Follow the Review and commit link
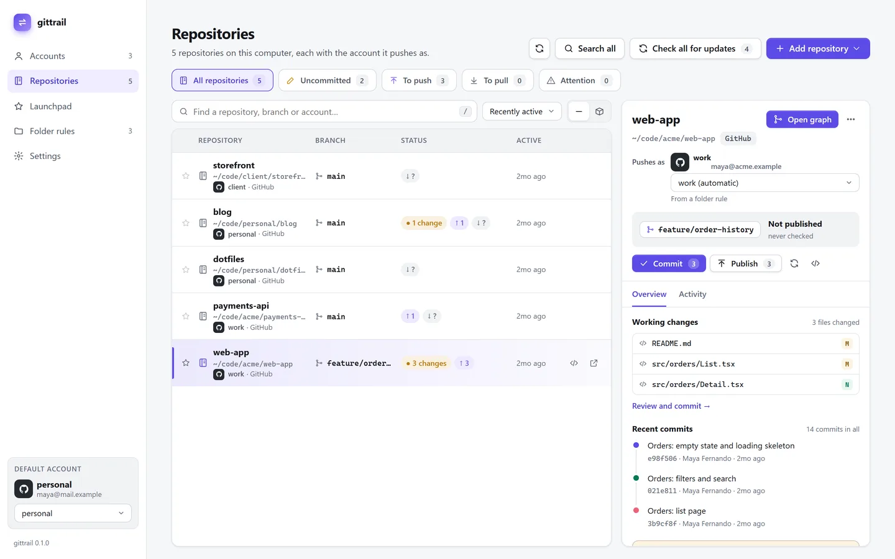This screenshot has width=895, height=559. click(x=671, y=406)
